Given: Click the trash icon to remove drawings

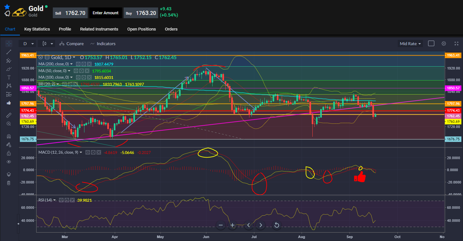Looking at the screenshot, I should point(9,183).
